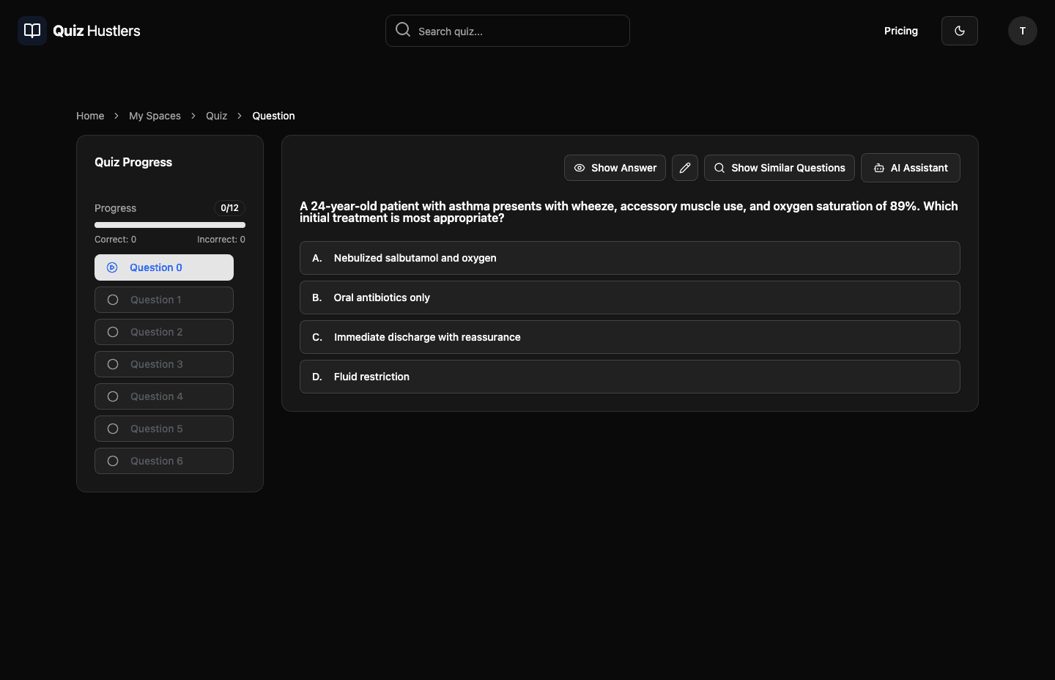Select Question 1 in the progress list
The image size is (1055, 680).
click(x=164, y=300)
